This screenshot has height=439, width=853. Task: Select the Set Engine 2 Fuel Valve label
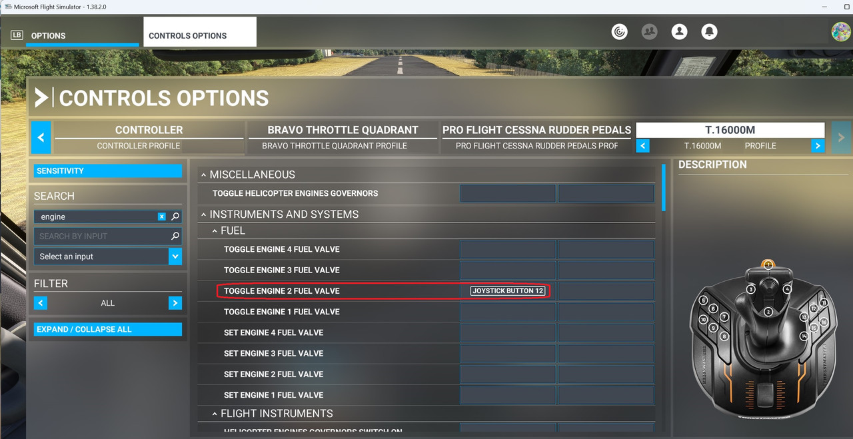tap(274, 374)
